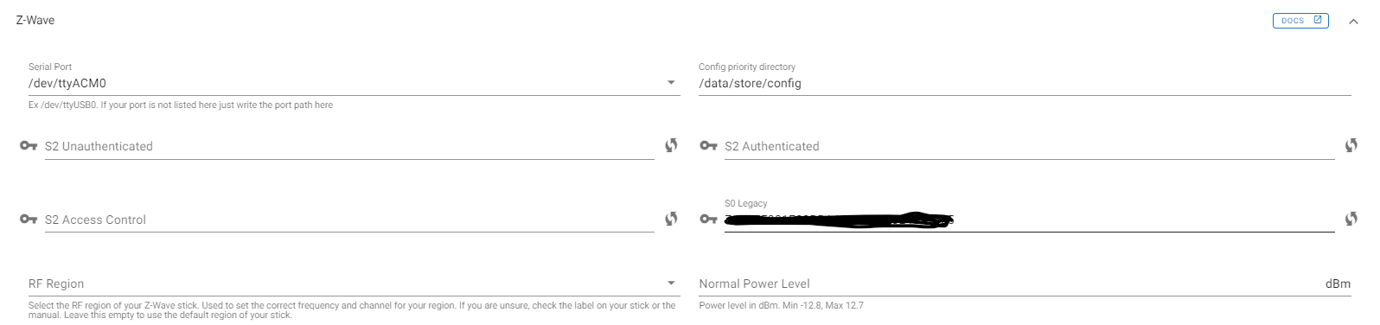
Task: Open the RF Region dropdown arrow
Action: [671, 284]
